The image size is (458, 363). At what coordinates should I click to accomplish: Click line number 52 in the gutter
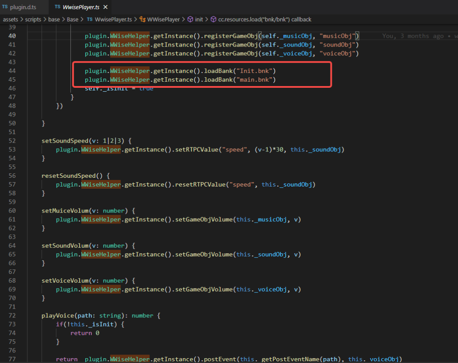12,140
